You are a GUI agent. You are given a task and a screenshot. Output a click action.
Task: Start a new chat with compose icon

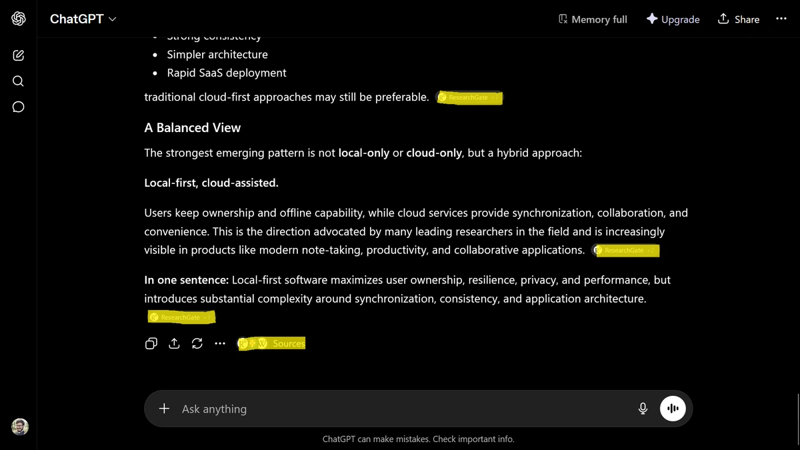coord(19,55)
